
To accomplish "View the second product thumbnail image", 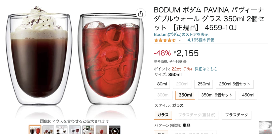I will pos(48,130).
